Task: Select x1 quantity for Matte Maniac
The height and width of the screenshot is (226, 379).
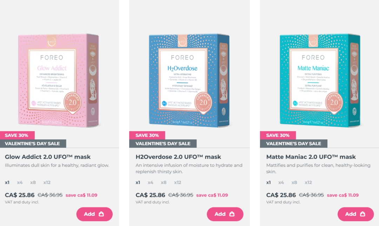Action: pos(268,182)
